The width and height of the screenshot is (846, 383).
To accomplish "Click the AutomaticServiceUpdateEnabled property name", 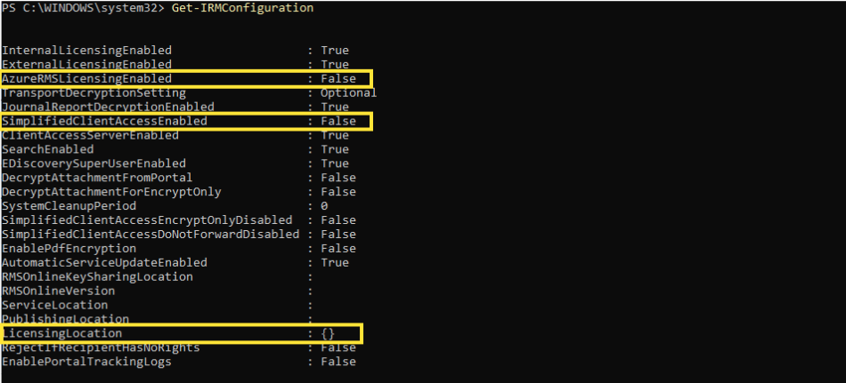I will click(x=104, y=263).
